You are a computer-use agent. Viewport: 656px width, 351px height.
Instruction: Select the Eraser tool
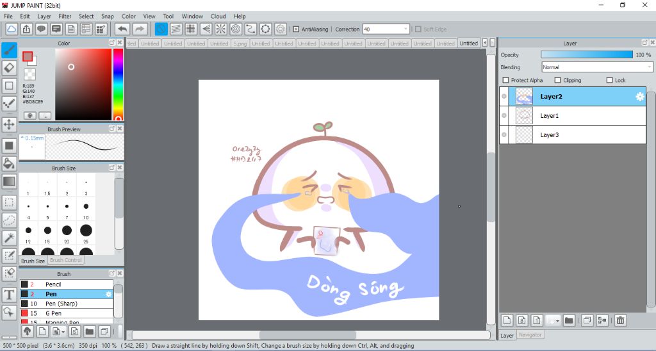click(x=9, y=68)
